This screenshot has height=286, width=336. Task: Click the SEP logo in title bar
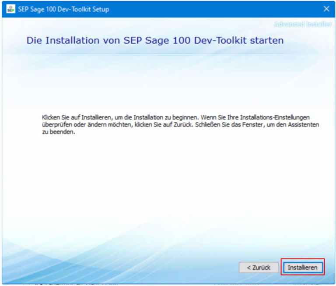click(10, 9)
